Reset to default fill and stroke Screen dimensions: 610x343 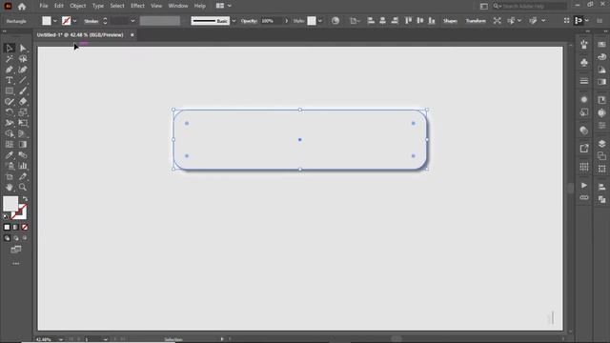[6, 216]
